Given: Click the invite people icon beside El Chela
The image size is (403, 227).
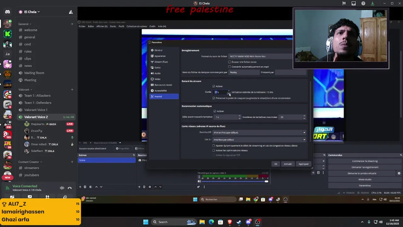Looking at the screenshot, I should coord(71,12).
